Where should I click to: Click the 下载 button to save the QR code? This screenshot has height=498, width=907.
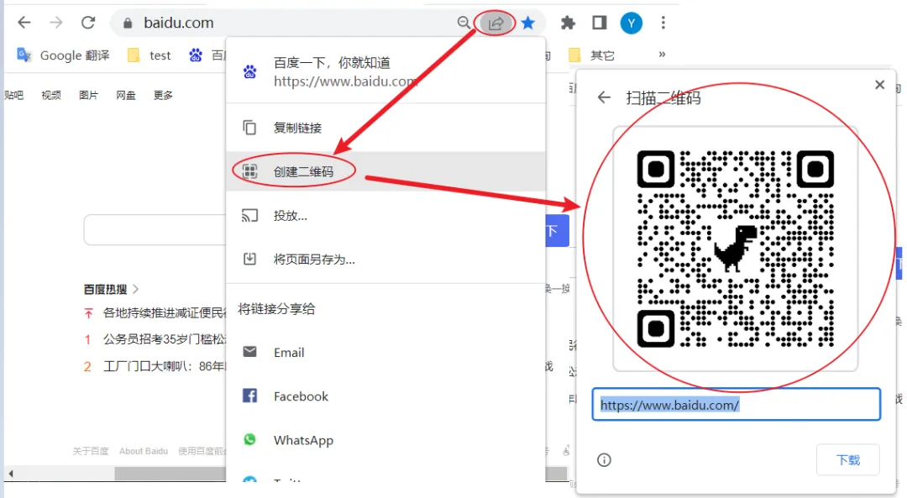point(848,459)
